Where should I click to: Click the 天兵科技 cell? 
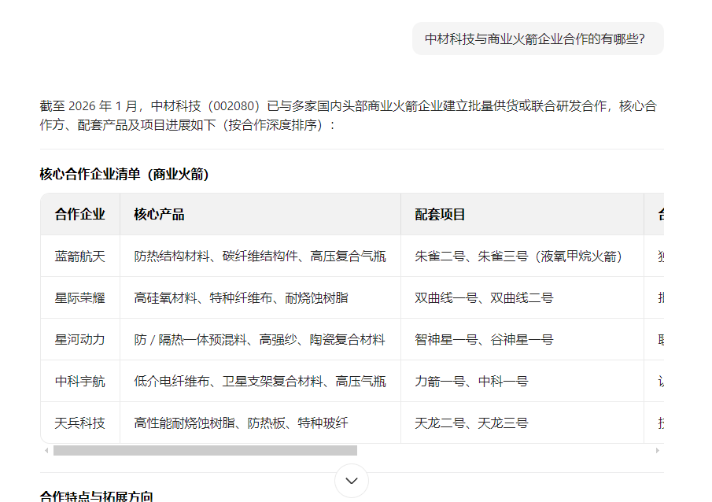[x=80, y=423]
